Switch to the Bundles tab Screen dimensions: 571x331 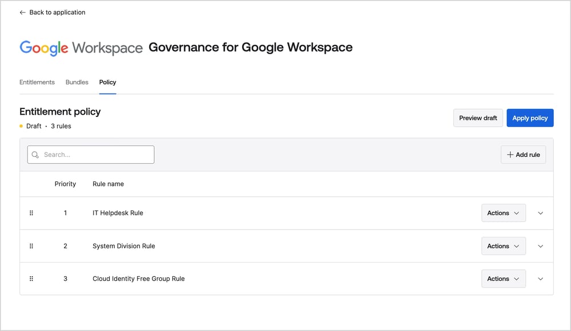pos(77,82)
